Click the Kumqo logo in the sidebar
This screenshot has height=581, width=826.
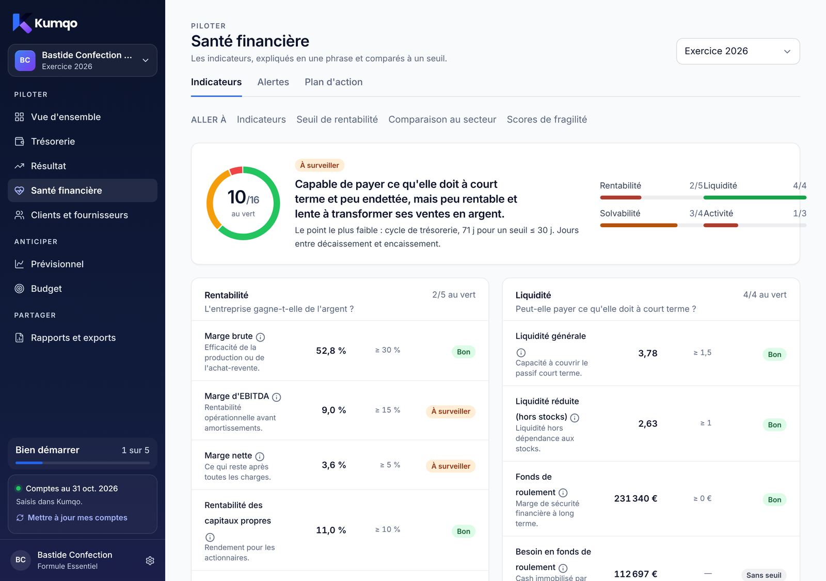[45, 23]
